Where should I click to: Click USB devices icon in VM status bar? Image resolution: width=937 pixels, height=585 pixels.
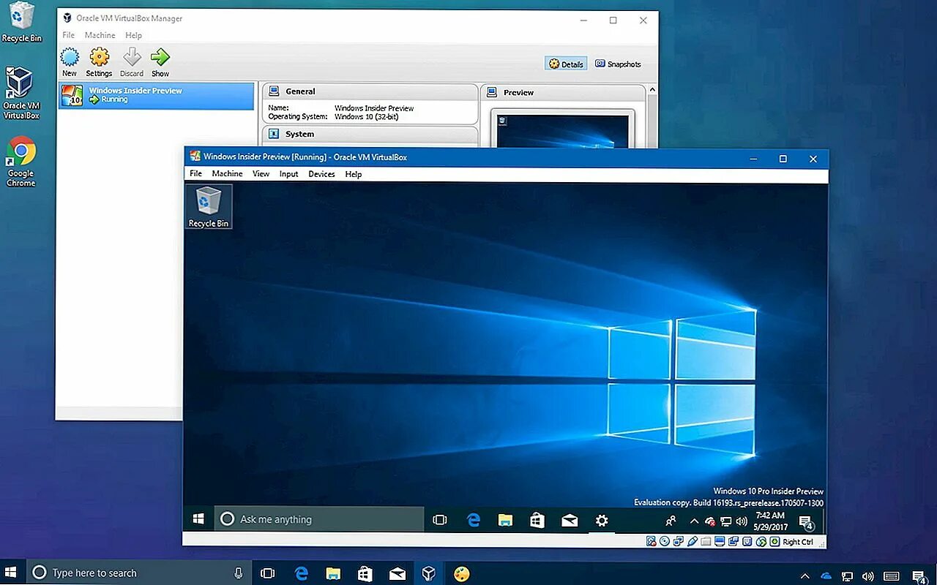(692, 541)
